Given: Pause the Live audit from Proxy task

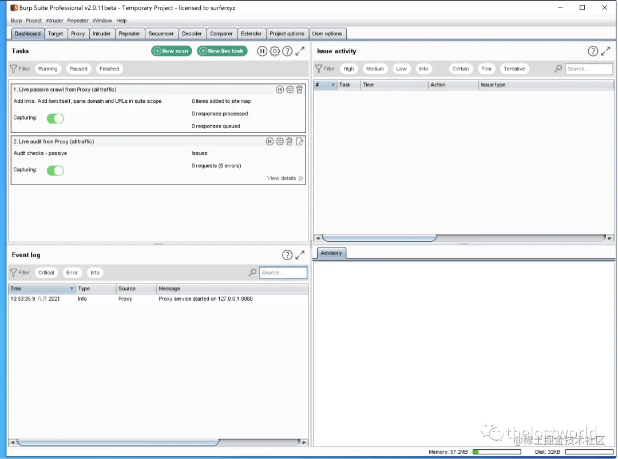Looking at the screenshot, I should [x=270, y=141].
